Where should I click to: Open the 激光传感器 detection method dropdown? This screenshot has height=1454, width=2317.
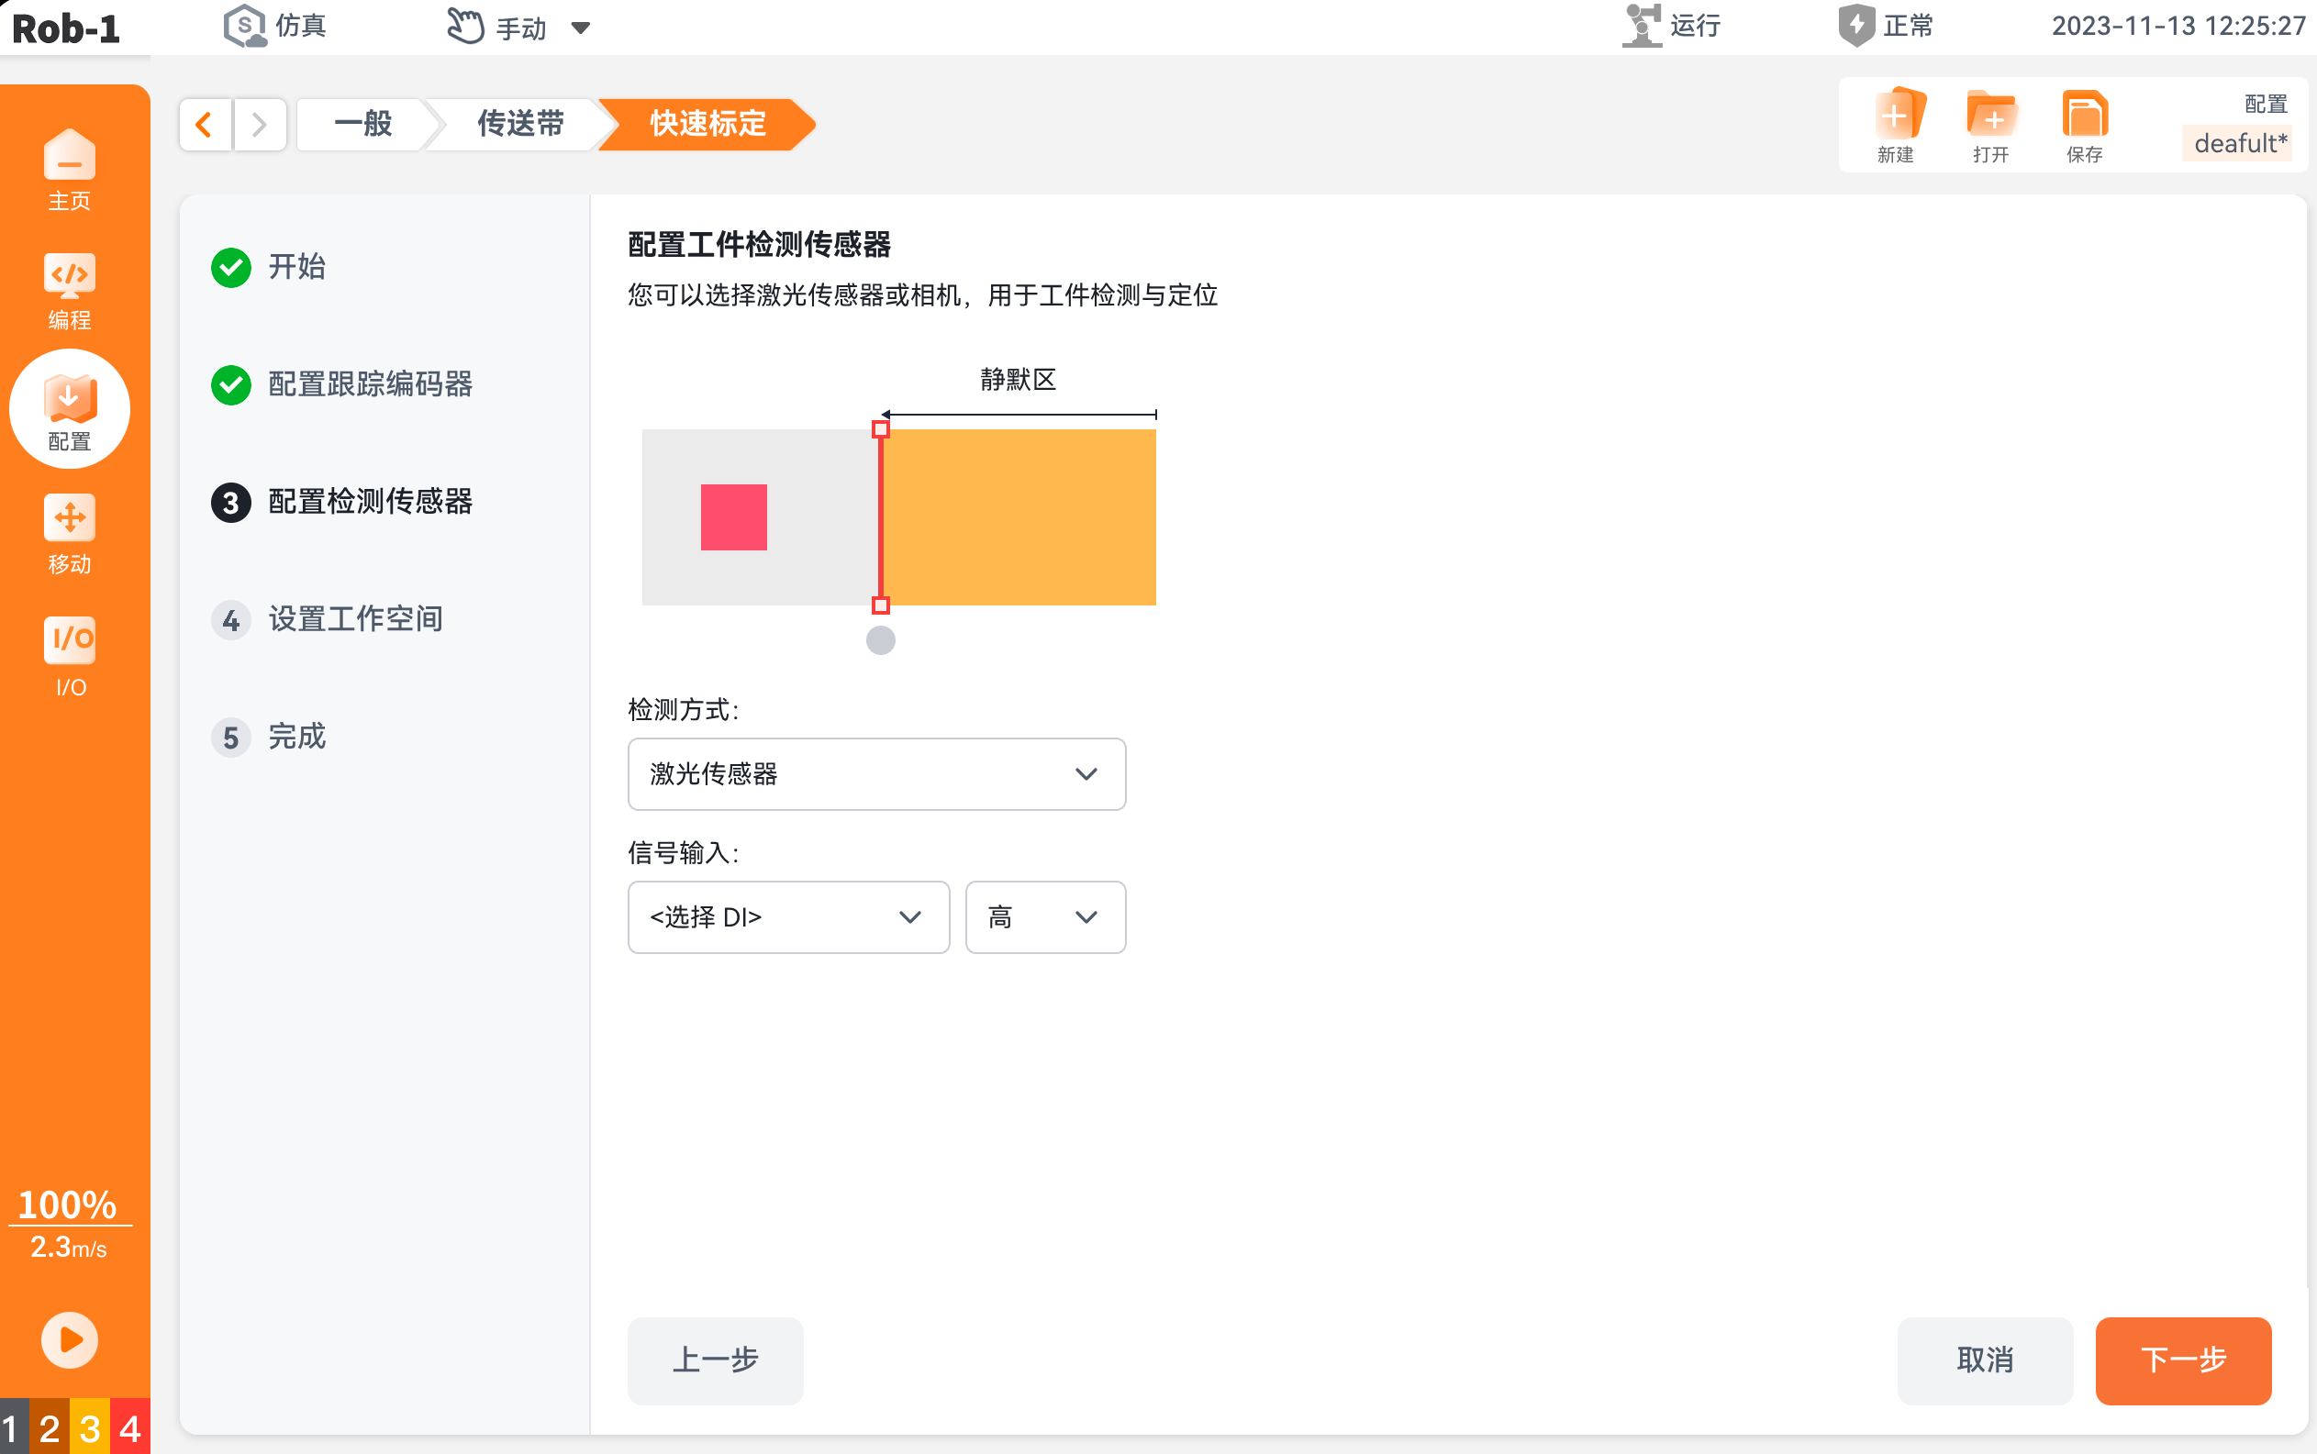(x=876, y=774)
